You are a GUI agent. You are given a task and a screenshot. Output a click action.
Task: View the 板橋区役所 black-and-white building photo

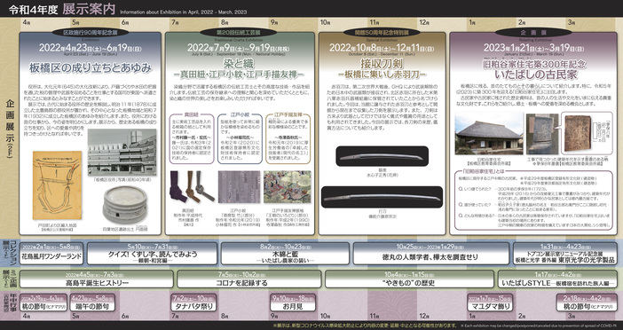[122, 153]
